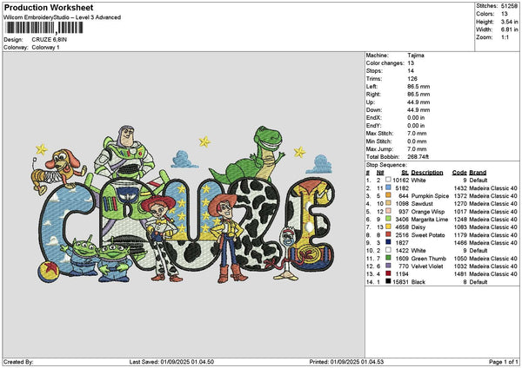This screenshot has width=522, height=368.
Task: Click the 'Production Worksheet' title
Action: pyautogui.click(x=49, y=7)
